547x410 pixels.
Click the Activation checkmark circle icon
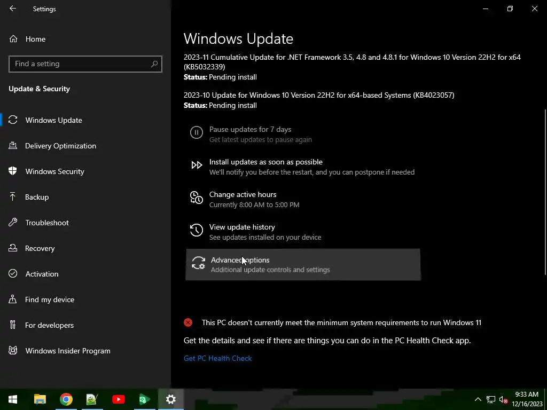click(13, 274)
